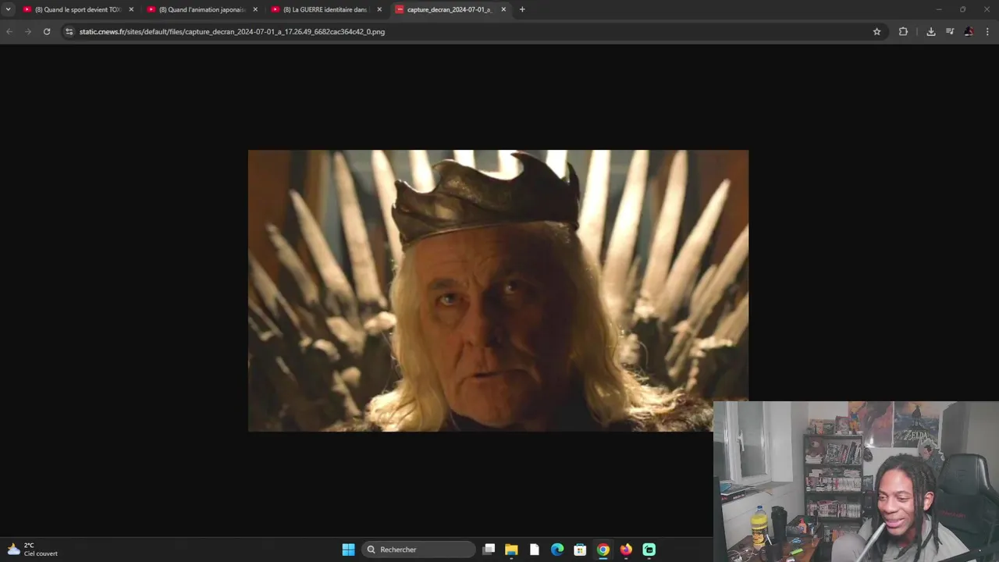
Task: Click the Rechercher taskbar search box
Action: point(419,550)
